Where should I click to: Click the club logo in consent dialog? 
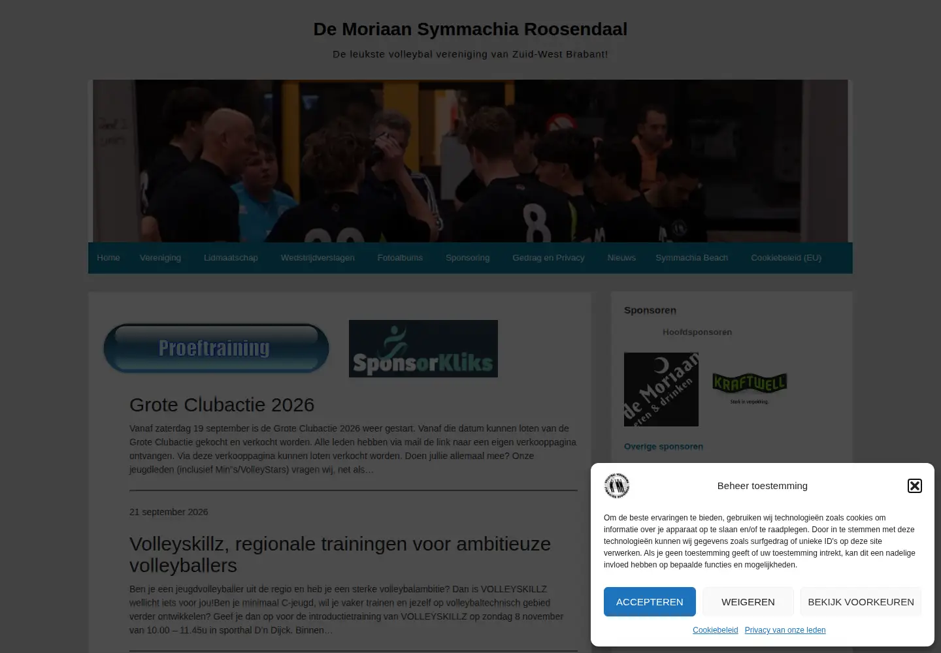(617, 486)
